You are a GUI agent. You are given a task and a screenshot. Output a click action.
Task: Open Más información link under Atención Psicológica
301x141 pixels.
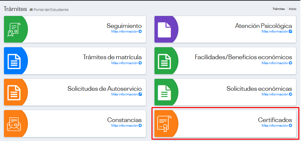click(277, 32)
